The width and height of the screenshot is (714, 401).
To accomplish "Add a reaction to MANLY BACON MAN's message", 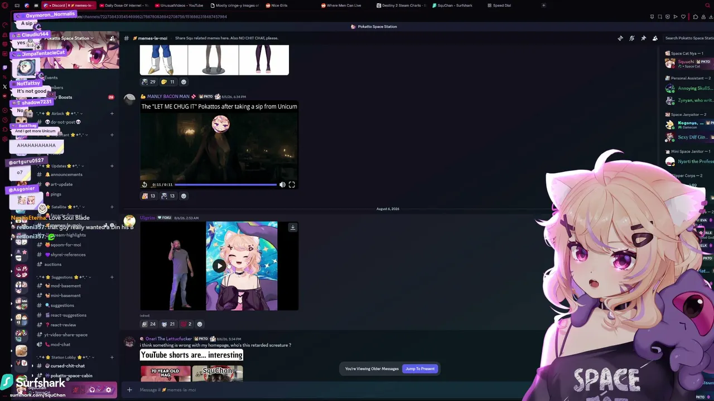I will click(184, 196).
